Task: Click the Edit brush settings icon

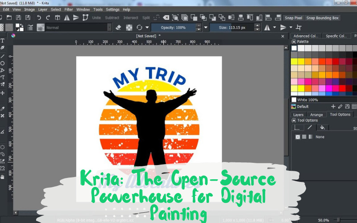Action: [30, 28]
